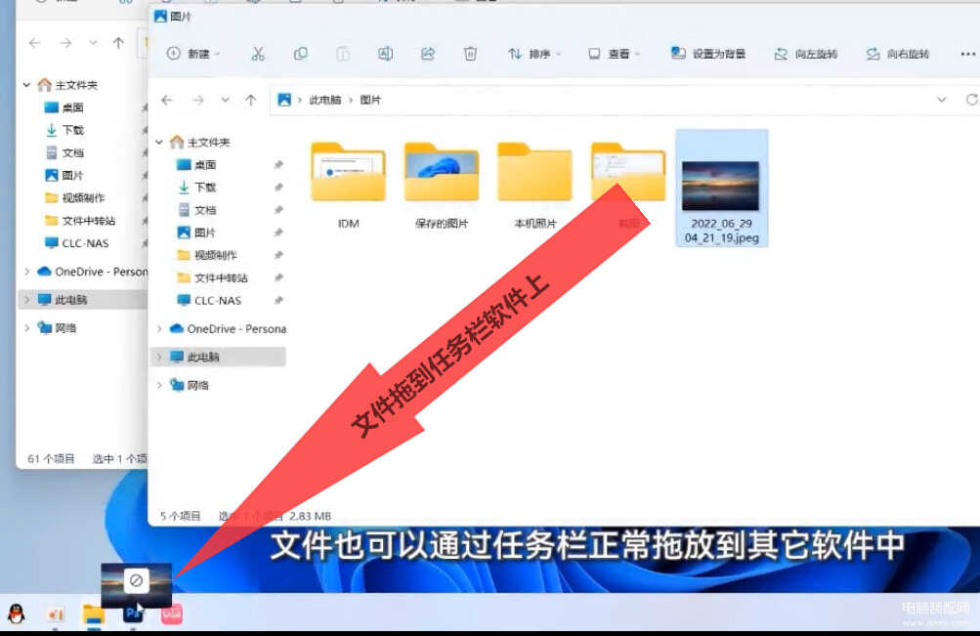This screenshot has height=636, width=980.
Task: Expand the address bar history chevron
Action: point(942,100)
